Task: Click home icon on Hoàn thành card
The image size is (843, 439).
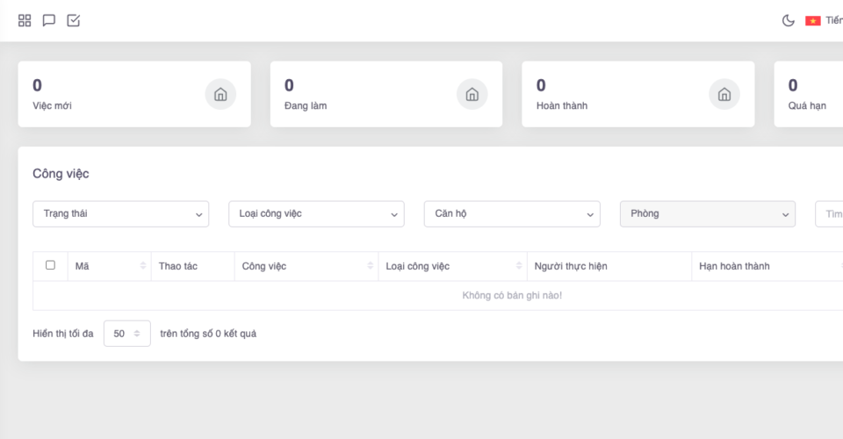Action: coord(724,94)
